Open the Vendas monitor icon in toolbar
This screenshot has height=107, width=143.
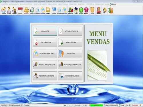tap(54, 11)
